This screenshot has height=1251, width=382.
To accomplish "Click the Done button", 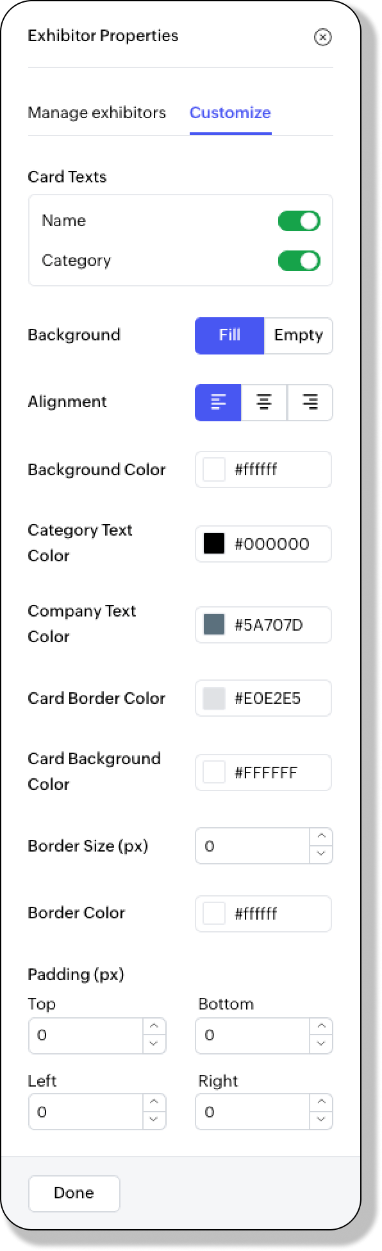I will coord(74,1193).
